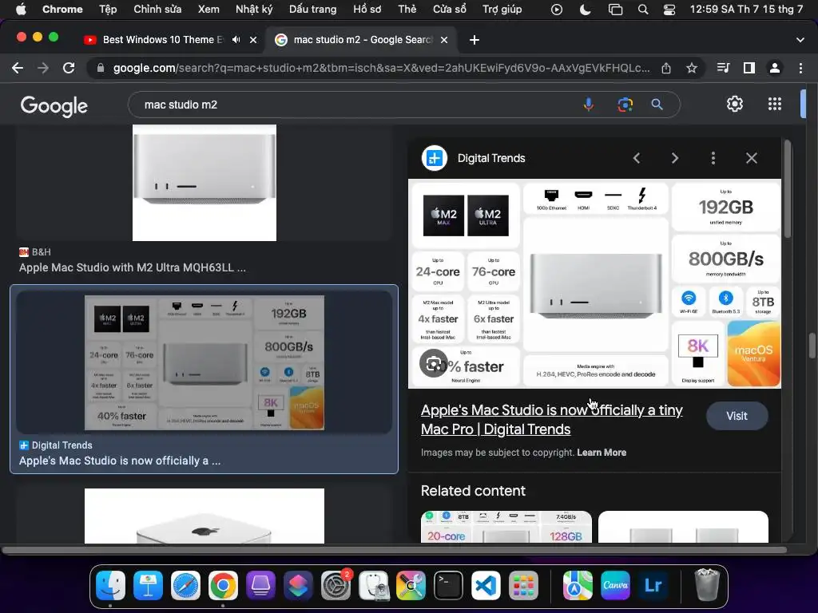
Task: Open the 20-core related content thumbnail
Action: click(506, 527)
